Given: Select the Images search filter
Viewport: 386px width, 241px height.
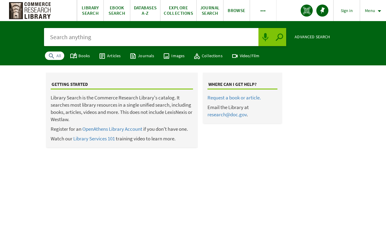Looking at the screenshot, I should coord(174,56).
